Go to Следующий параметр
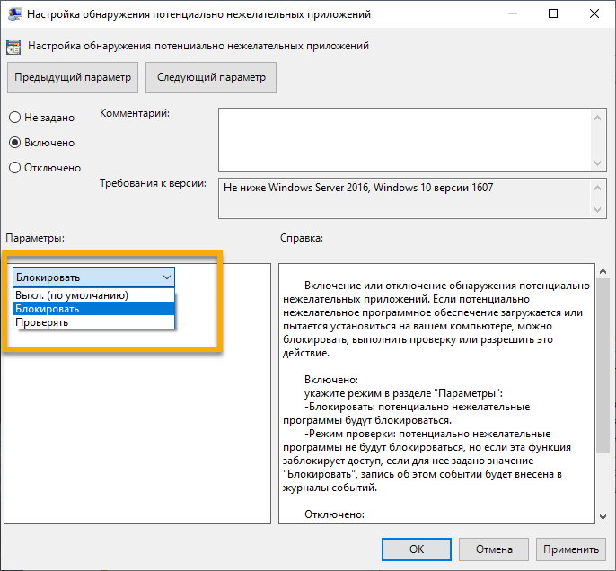Screen dimensions: 616x571 pyautogui.click(x=211, y=77)
